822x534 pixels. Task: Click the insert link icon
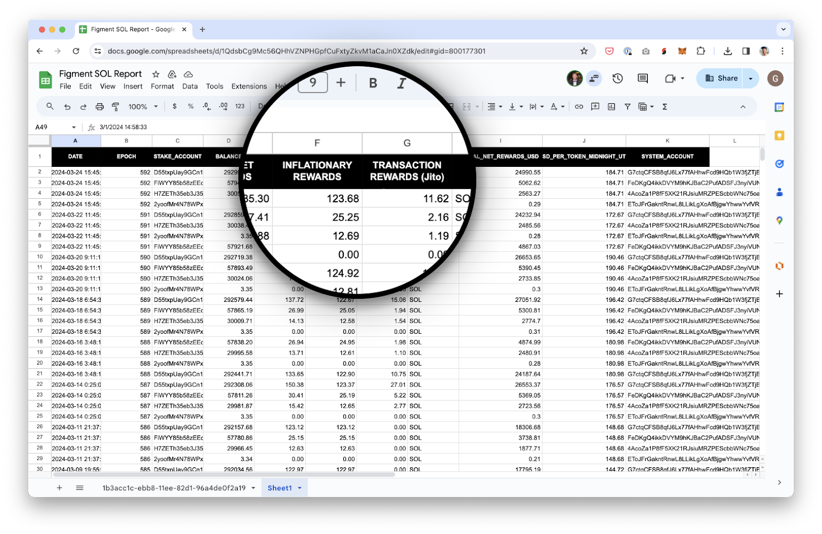pos(579,107)
